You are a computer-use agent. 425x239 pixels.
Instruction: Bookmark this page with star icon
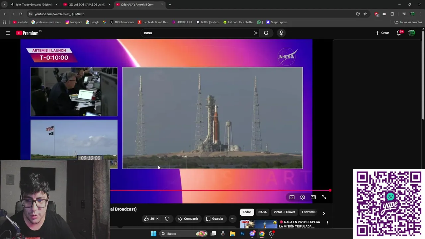365,14
